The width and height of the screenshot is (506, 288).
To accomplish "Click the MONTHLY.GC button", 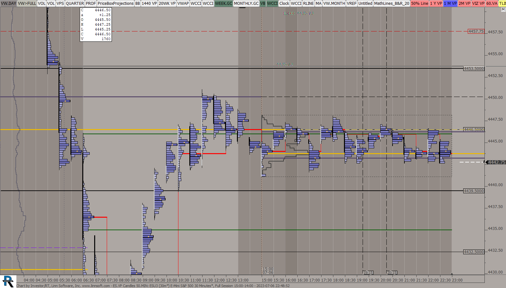I will click(x=246, y=3).
